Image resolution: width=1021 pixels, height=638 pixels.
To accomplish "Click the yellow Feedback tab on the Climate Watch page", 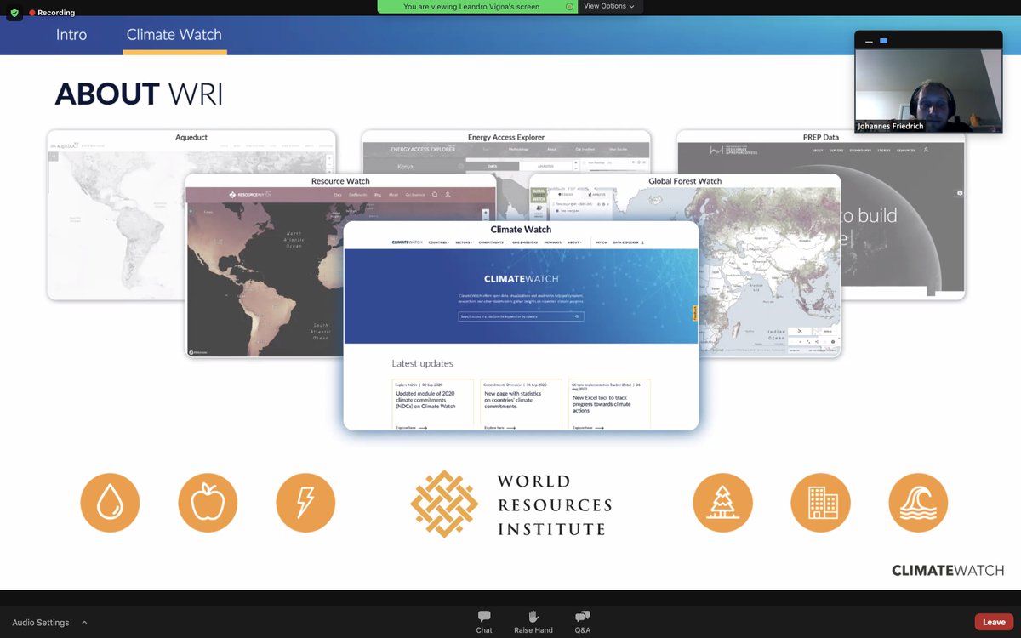I will [695, 313].
